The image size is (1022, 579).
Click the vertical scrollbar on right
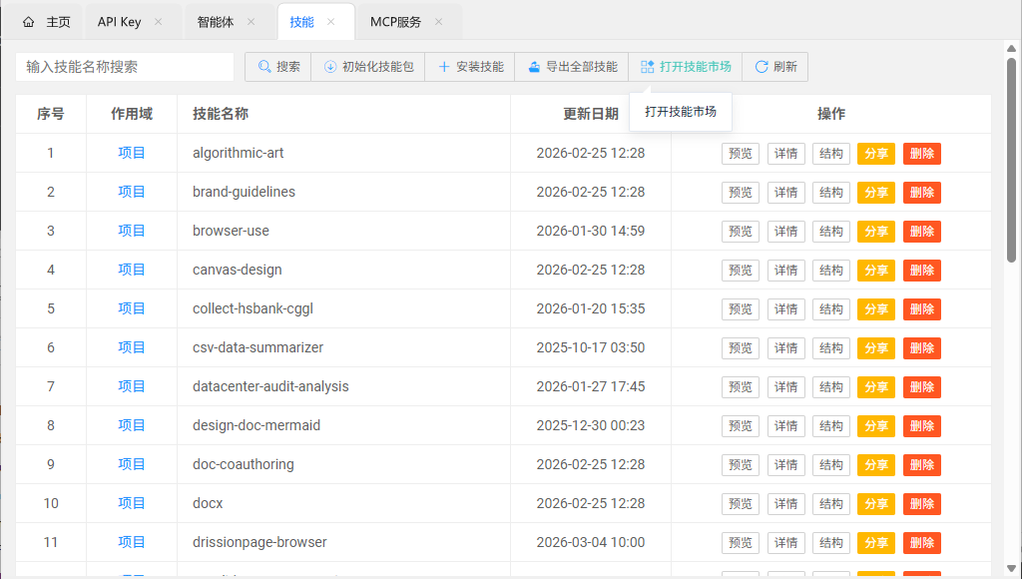1012,160
